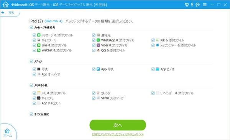Click the App 写真 label text

tap(107, 69)
